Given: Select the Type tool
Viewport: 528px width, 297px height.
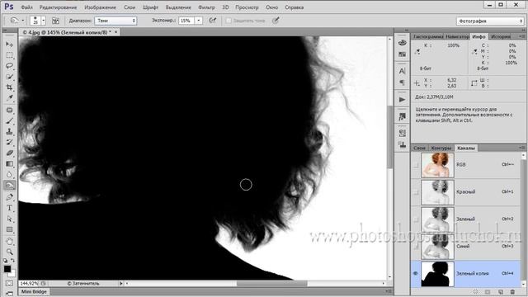Looking at the screenshot, I should 9,208.
